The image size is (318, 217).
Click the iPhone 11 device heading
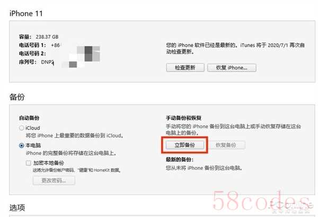pyautogui.click(x=26, y=13)
